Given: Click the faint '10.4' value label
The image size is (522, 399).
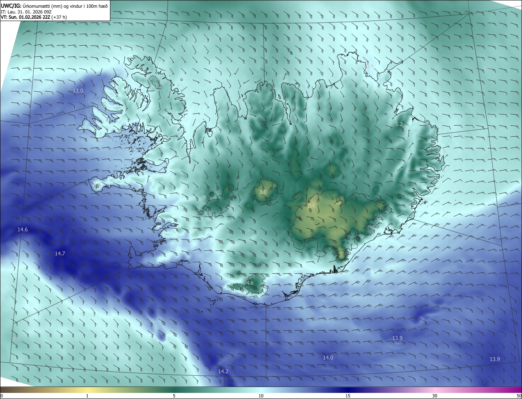Looking at the screenshot, I should (x=368, y=66).
